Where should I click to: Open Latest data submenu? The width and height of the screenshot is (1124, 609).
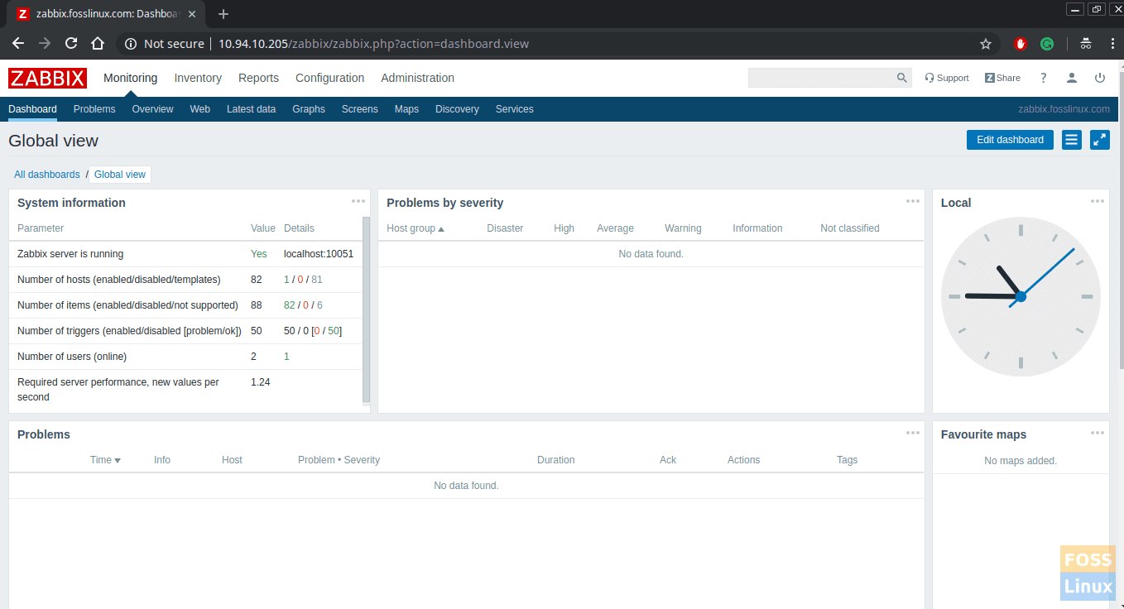point(251,109)
